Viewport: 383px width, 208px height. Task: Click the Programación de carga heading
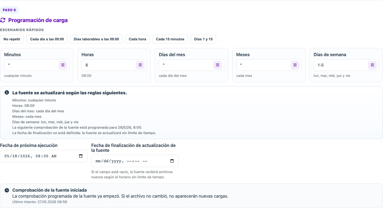(38, 20)
